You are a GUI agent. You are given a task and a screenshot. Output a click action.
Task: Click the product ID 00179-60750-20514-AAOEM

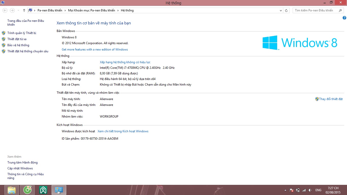tap(99, 139)
